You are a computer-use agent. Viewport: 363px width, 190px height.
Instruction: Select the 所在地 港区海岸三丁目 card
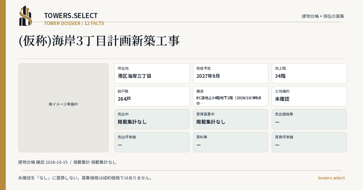152,73
